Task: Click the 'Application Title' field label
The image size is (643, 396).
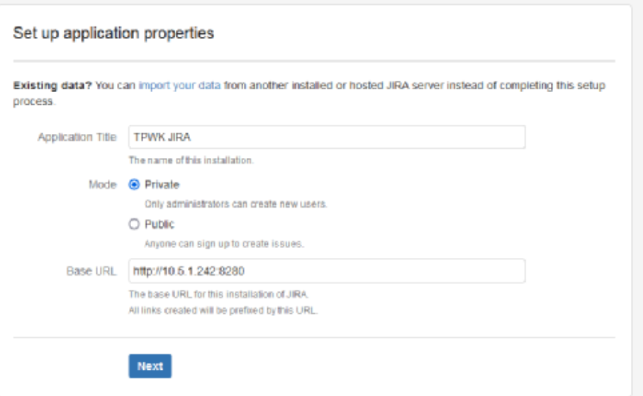Action: [77, 137]
